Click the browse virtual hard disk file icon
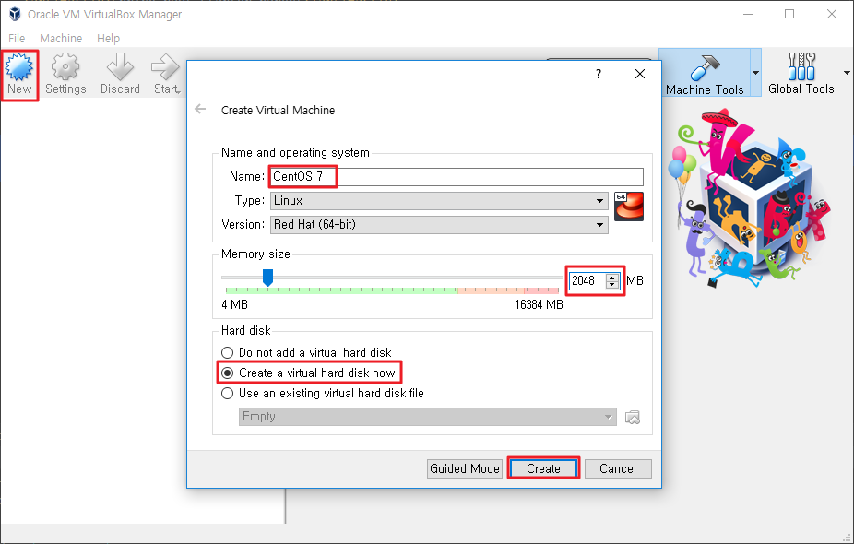Image resolution: width=854 pixels, height=544 pixels. (x=633, y=417)
